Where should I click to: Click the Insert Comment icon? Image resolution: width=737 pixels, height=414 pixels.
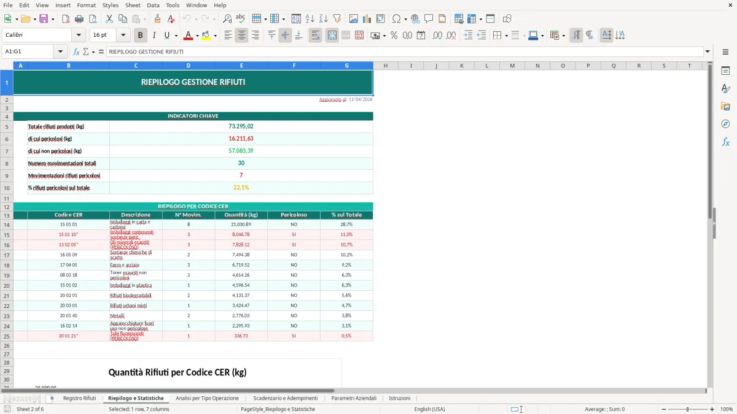429,19
